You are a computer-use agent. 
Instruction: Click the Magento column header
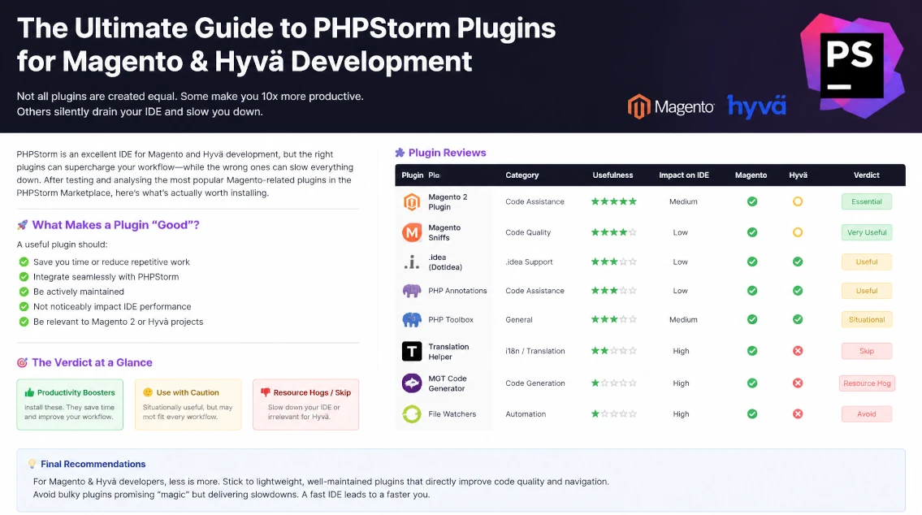[x=751, y=175]
